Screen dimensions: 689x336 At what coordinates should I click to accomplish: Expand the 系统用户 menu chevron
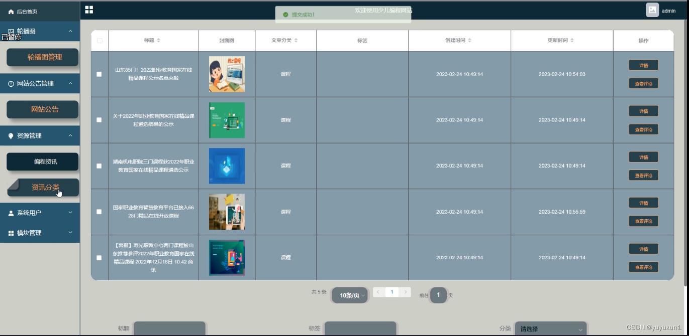[x=70, y=213]
